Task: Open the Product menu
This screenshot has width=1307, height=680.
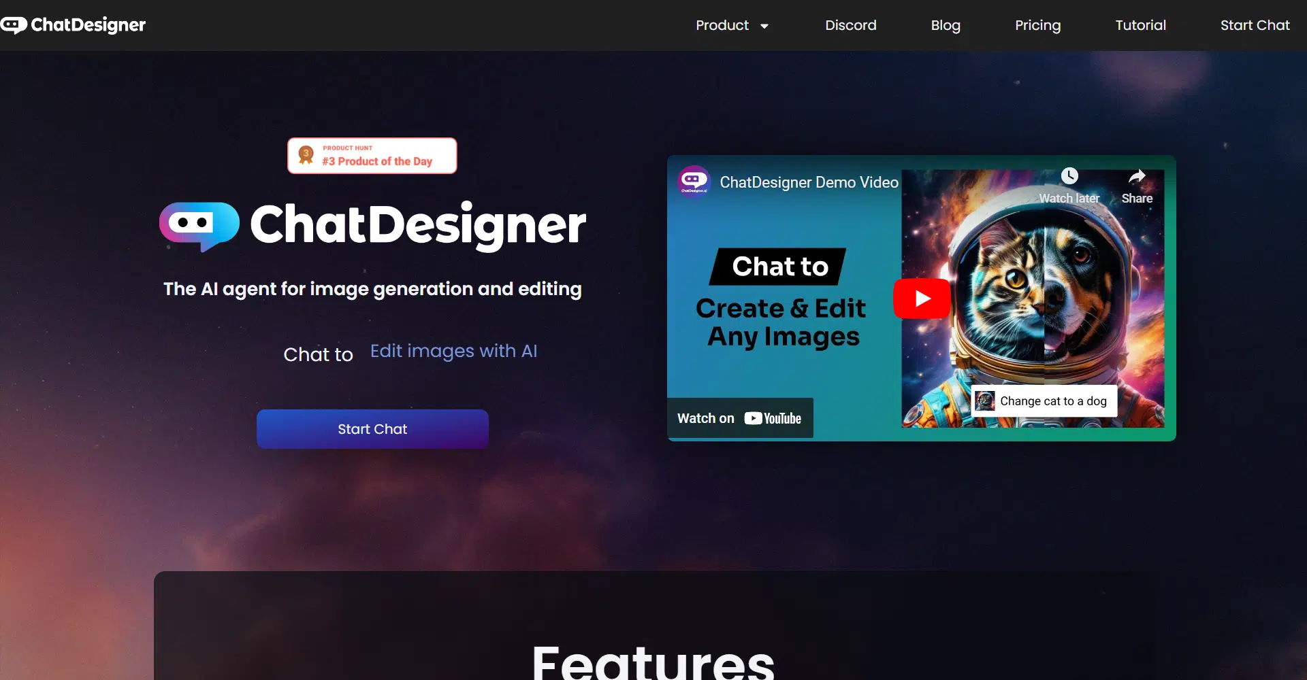Action: click(722, 25)
